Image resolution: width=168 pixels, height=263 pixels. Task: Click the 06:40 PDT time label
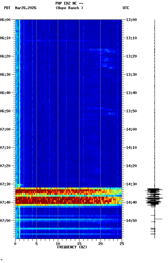point(5,93)
